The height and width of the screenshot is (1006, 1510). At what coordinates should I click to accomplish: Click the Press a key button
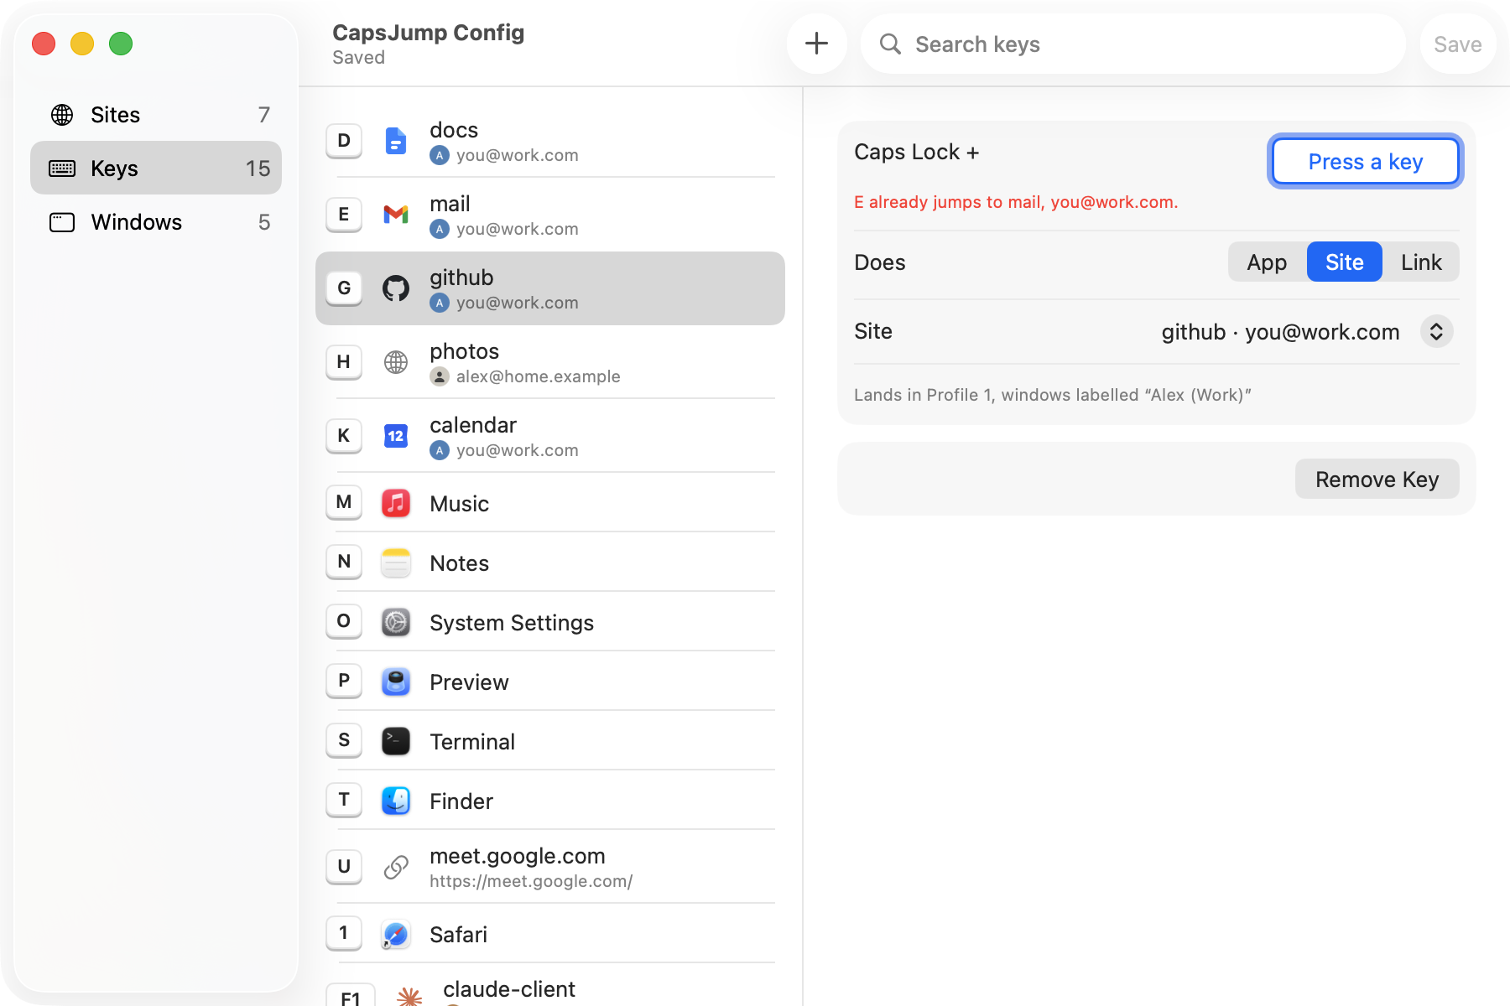(x=1366, y=161)
